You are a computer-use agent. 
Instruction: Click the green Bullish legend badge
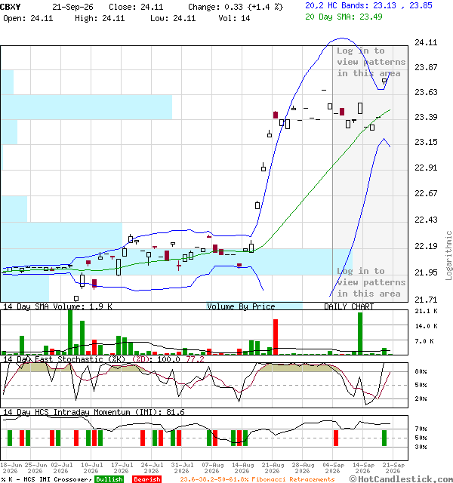(x=109, y=479)
